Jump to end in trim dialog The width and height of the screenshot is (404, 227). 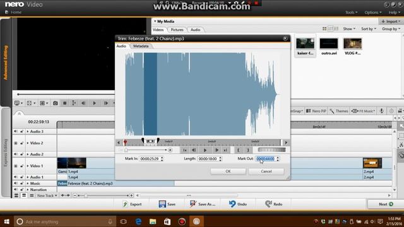pos(225,150)
